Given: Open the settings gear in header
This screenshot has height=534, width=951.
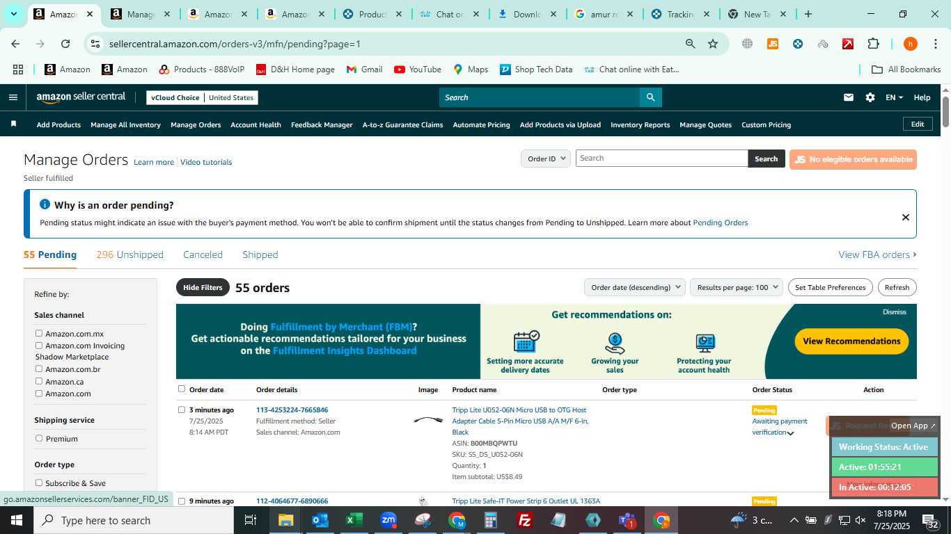Looking at the screenshot, I should [870, 97].
